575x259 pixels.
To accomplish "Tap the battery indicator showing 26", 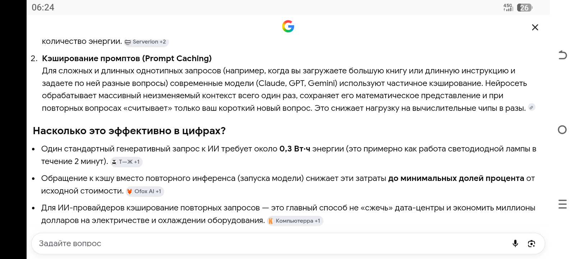I will point(525,8).
